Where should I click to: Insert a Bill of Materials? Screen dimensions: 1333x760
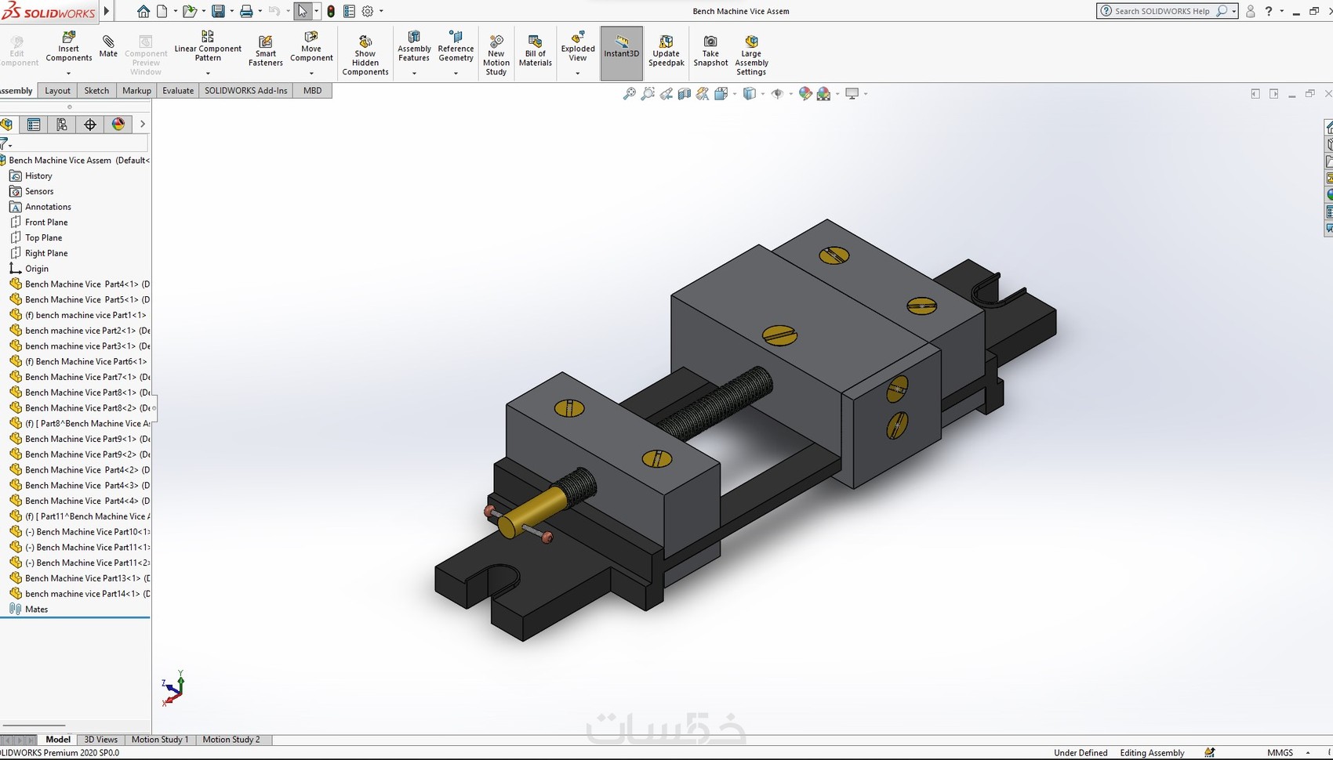536,51
